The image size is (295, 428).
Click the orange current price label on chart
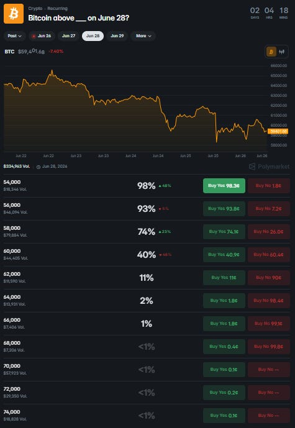pyautogui.click(x=278, y=132)
